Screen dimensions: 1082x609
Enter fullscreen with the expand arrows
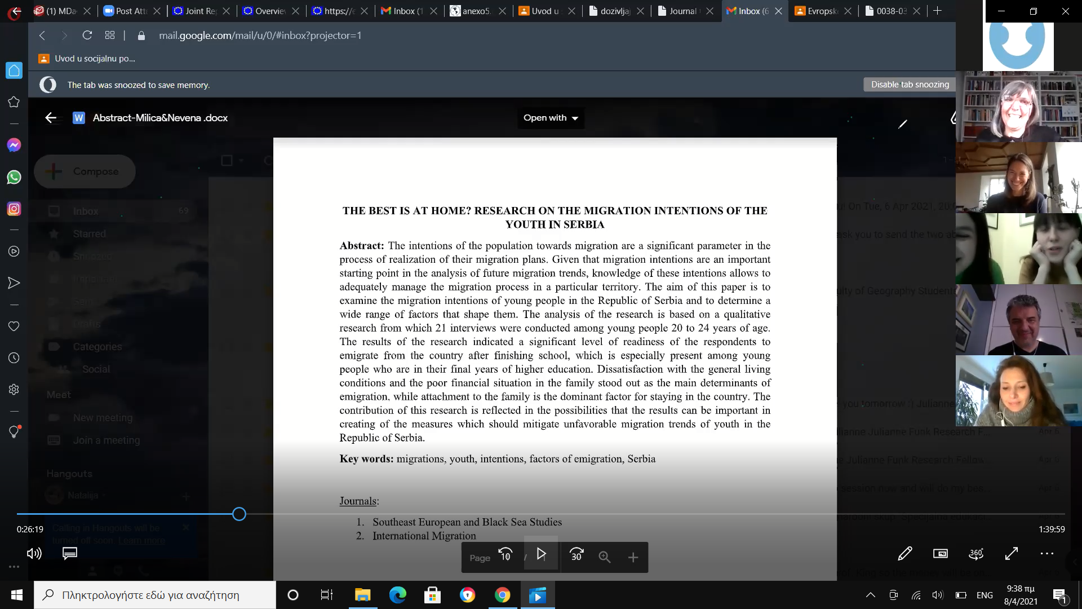point(1012,554)
